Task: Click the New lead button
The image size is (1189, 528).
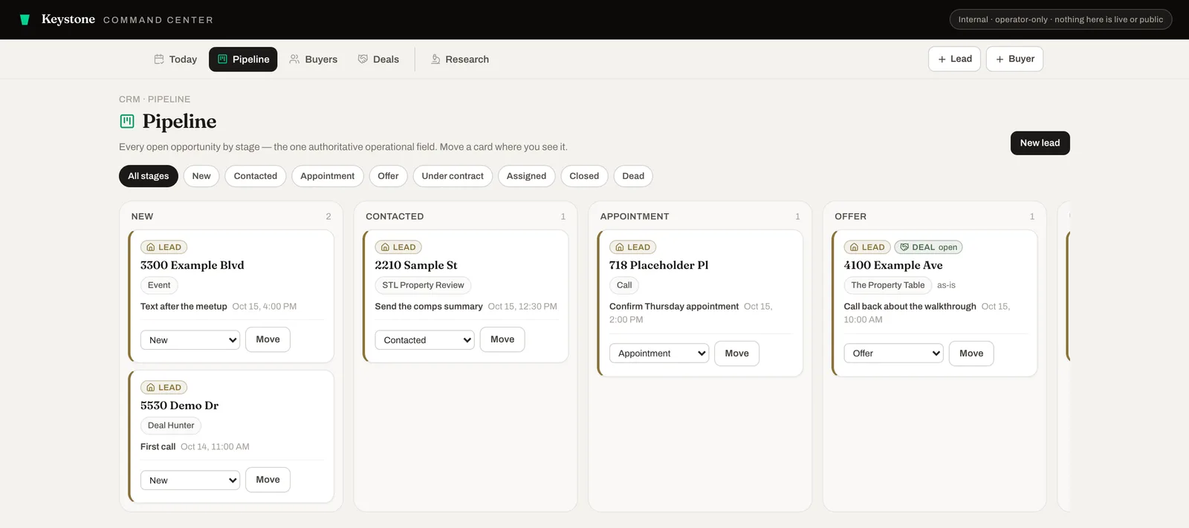Action: click(x=1040, y=143)
